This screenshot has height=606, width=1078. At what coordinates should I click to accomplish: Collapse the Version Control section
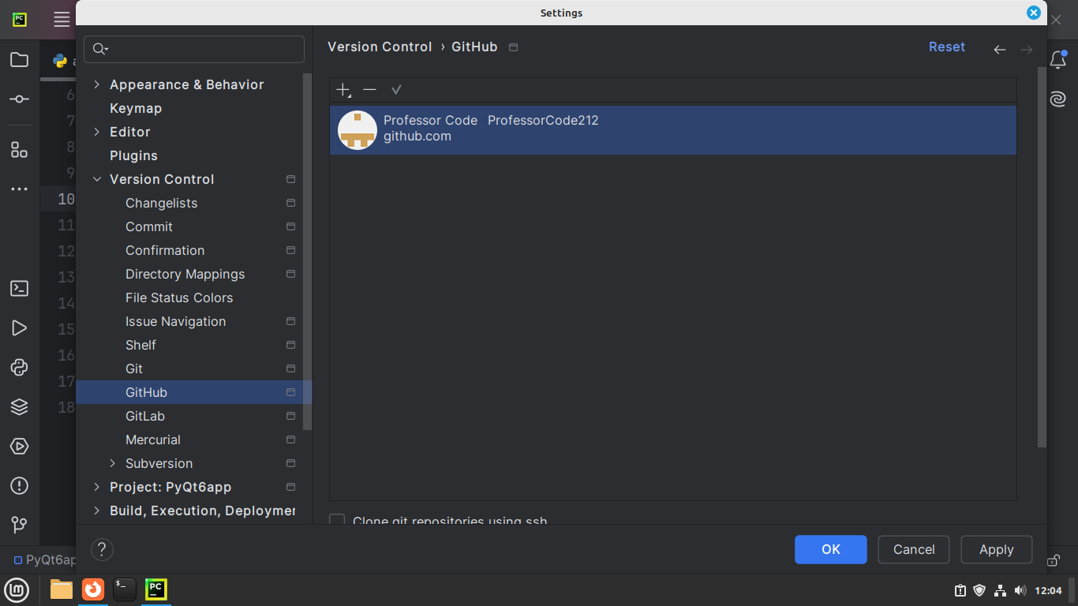click(x=97, y=179)
